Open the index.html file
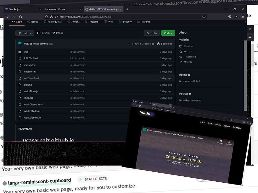Viewport: 258px width, 193px height. pyautogui.click(x=30, y=65)
